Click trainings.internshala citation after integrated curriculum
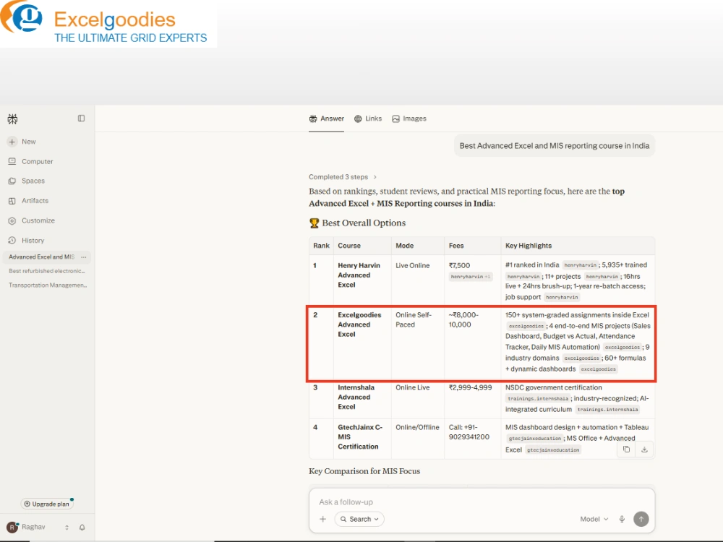The height and width of the screenshot is (542, 723). point(607,409)
